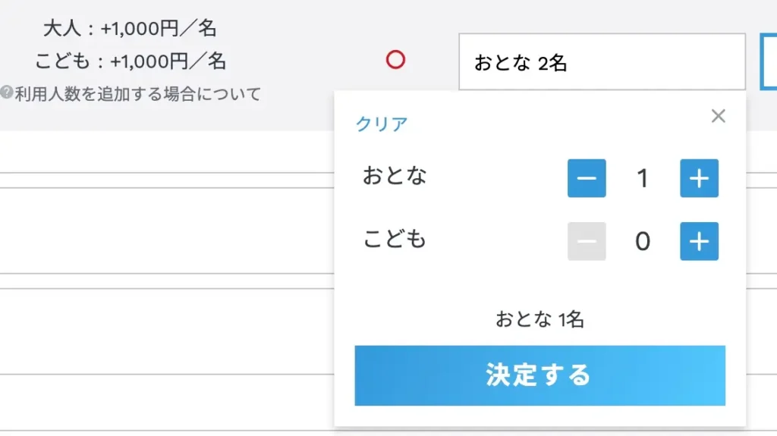
Task: Click the おとな 1名 summary text
Action: [539, 319]
